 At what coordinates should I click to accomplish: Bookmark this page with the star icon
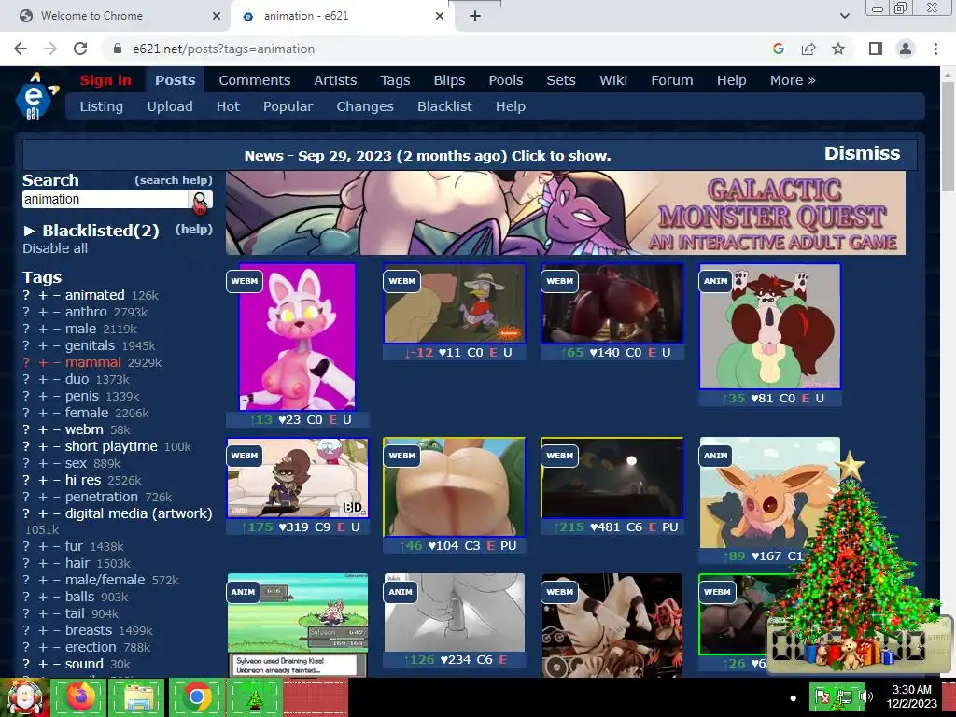838,49
